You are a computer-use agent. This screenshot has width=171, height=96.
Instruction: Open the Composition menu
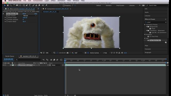(x=38, y=1)
